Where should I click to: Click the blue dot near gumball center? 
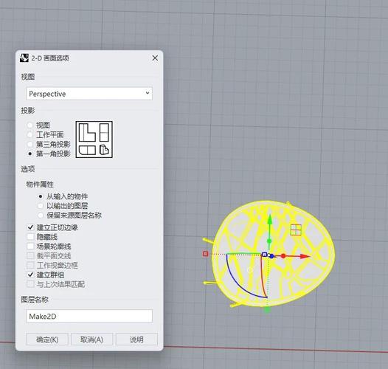[271, 256]
